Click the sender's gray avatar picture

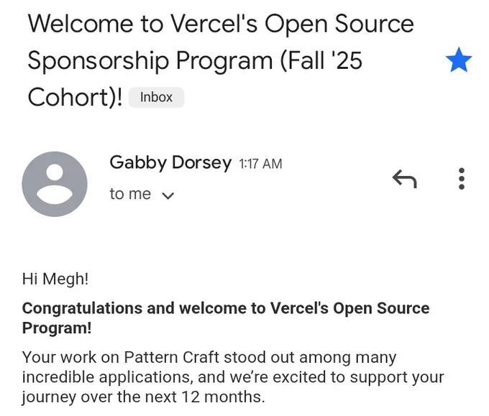point(55,184)
